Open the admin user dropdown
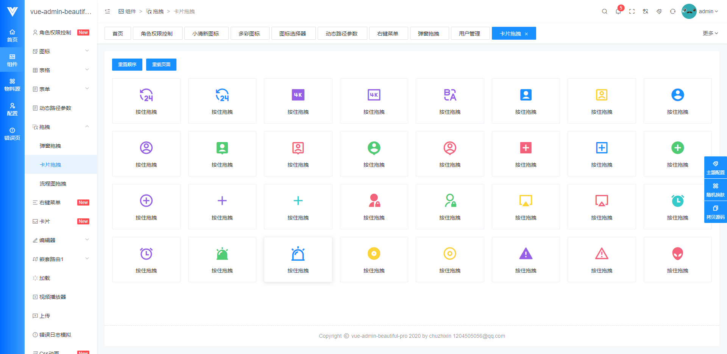 coord(700,11)
